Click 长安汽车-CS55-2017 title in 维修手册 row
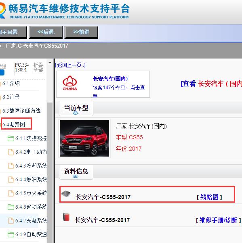Screen dimensions: 242x243 [x=102, y=220]
